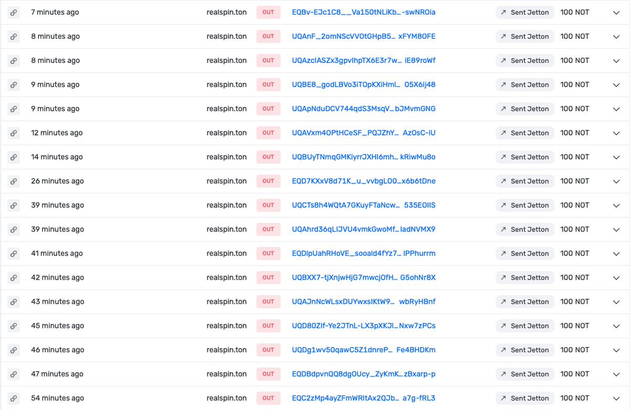Image resolution: width=630 pixels, height=410 pixels.
Task: Copy link icon for 26 minutes ago row
Action: click(x=14, y=181)
